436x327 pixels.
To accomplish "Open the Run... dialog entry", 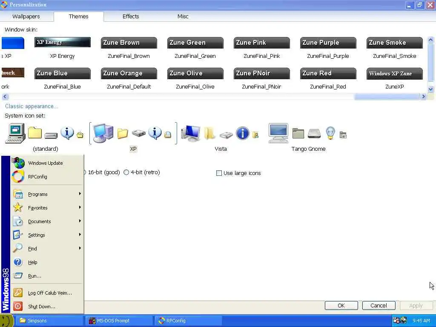I will coord(47,276).
